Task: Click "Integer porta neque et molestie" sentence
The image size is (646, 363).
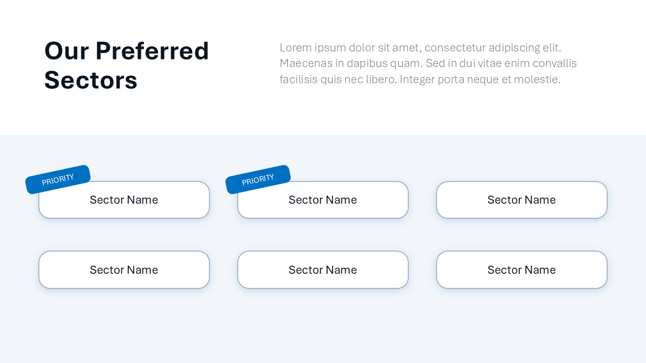Action: coord(479,80)
